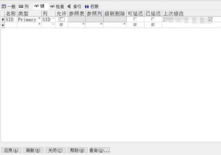Click the 级联删除 column header

(115, 14)
